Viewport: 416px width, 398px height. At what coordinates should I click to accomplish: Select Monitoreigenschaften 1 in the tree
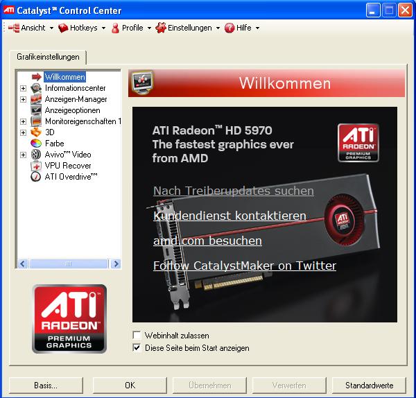click(x=83, y=121)
